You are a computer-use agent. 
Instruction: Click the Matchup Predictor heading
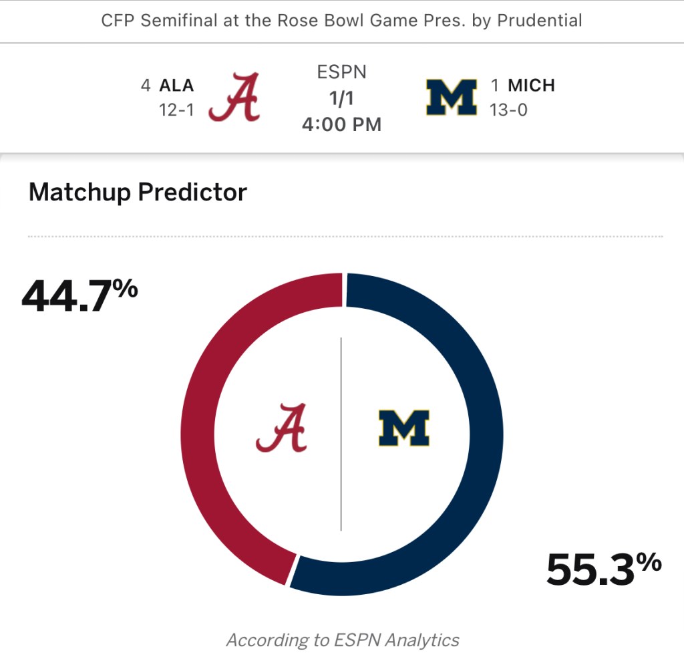pyautogui.click(x=138, y=192)
